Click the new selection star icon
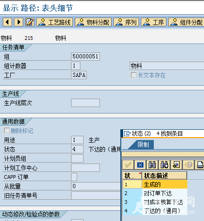204x221 pixels. [176, 165]
